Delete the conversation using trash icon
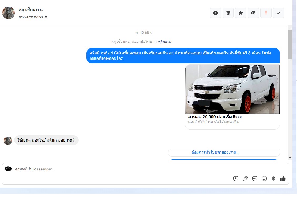Image resolution: width=297 pixels, height=200 pixels. (228, 13)
